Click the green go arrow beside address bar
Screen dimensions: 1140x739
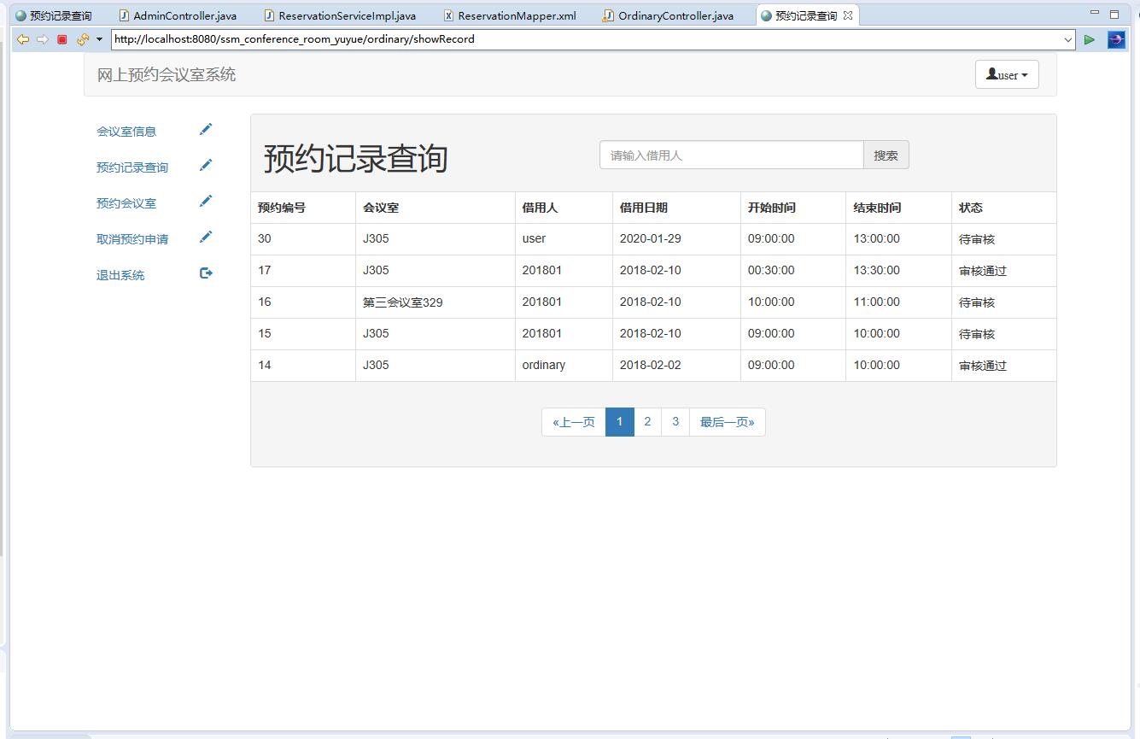[x=1089, y=38]
